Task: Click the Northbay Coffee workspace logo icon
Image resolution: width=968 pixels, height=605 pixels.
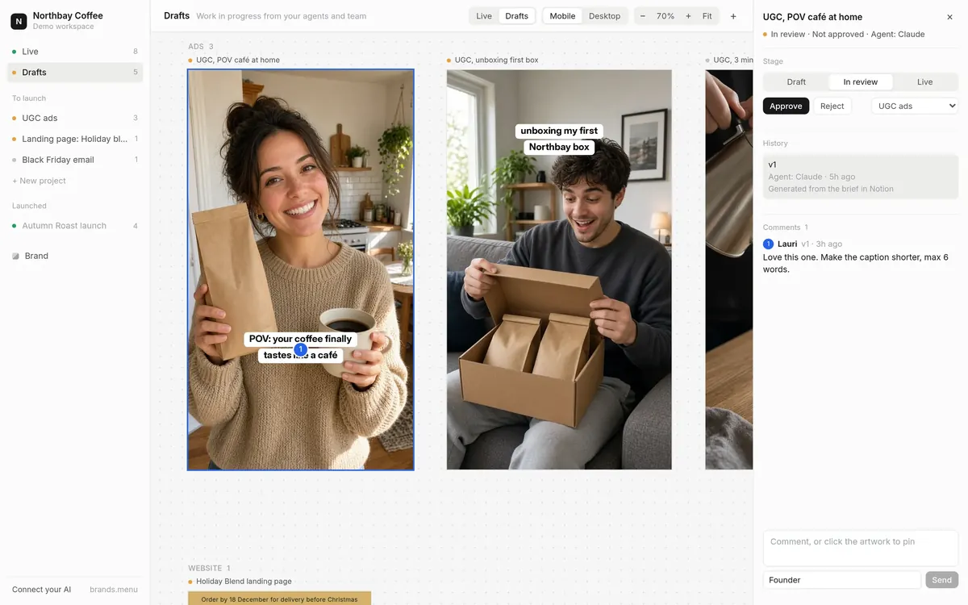Action: tap(19, 21)
